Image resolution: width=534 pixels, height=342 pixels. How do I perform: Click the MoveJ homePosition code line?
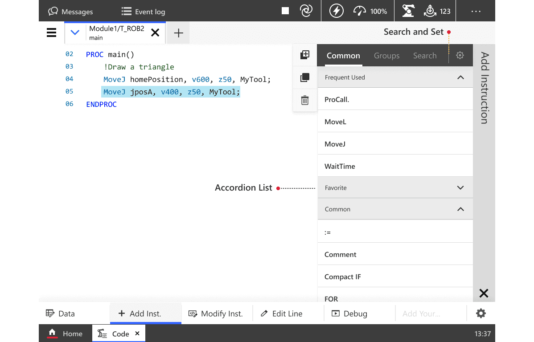tap(187, 79)
